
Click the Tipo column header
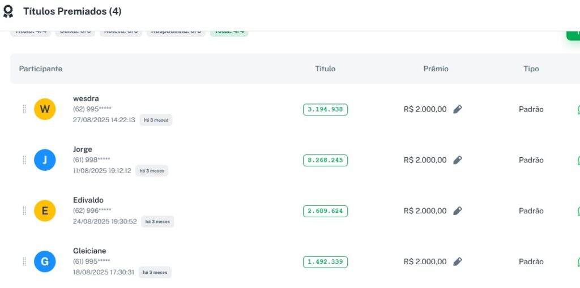point(531,69)
